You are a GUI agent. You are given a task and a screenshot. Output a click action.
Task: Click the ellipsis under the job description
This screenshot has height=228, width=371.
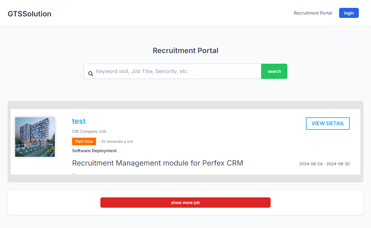74,173
